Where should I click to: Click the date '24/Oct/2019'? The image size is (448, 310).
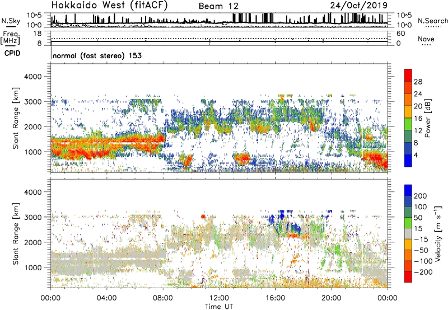359,6
